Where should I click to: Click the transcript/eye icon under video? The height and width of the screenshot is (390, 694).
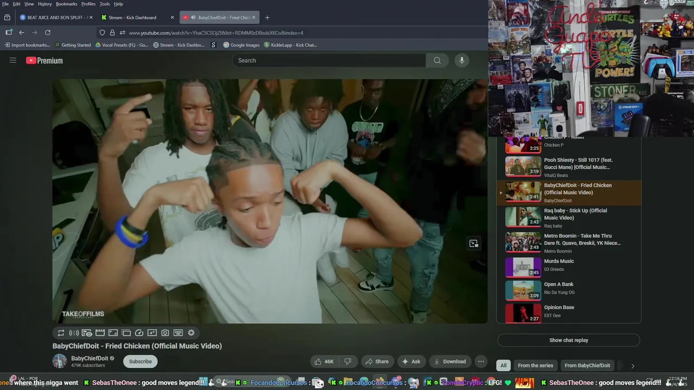87,333
